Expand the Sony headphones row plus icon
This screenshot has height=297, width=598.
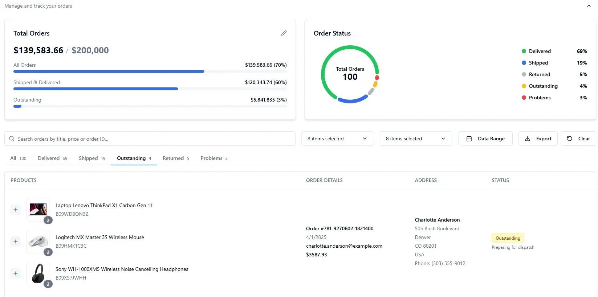(x=16, y=273)
